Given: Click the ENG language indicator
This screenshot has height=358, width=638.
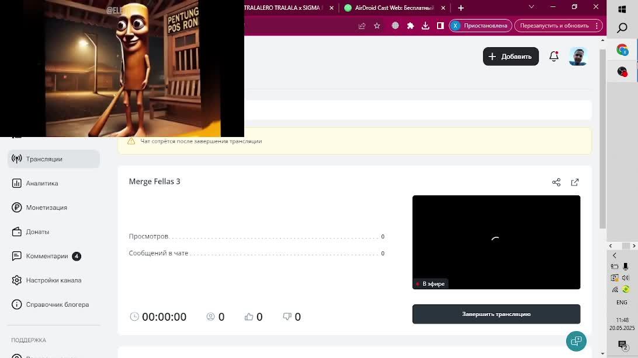Looking at the screenshot, I should coord(622,303).
